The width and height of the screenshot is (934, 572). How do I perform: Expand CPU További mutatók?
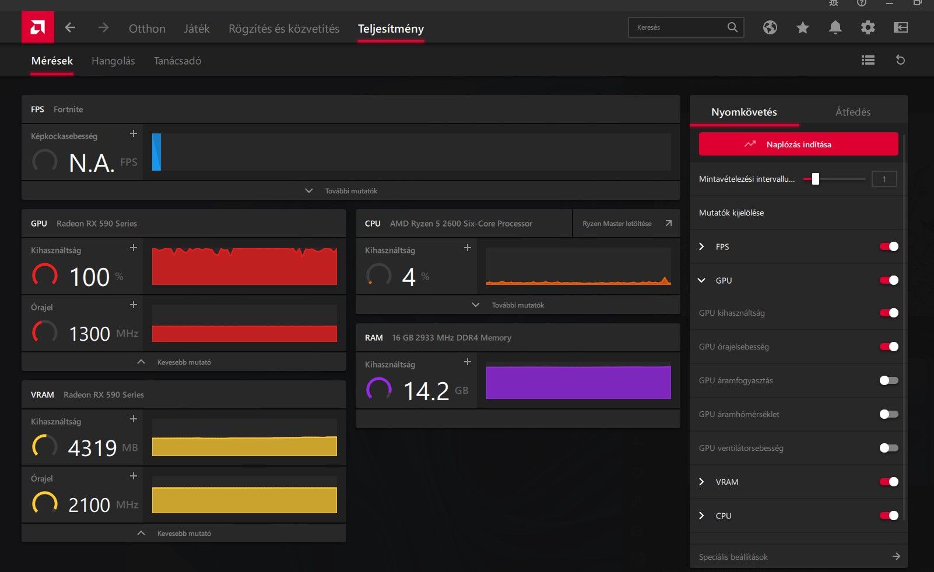[x=518, y=305]
